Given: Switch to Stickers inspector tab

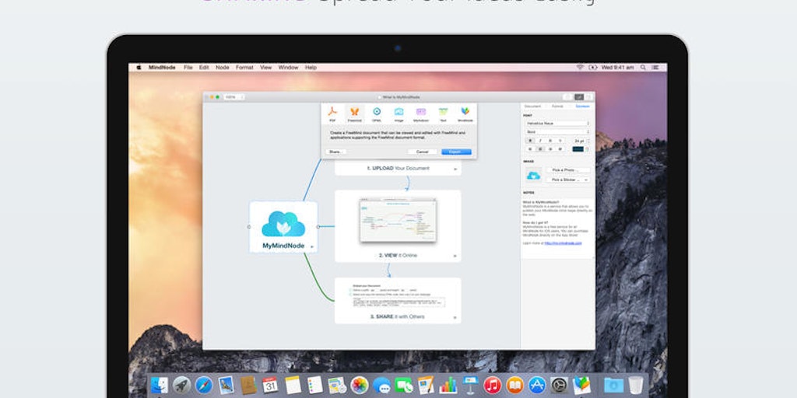Looking at the screenshot, I should click(582, 106).
